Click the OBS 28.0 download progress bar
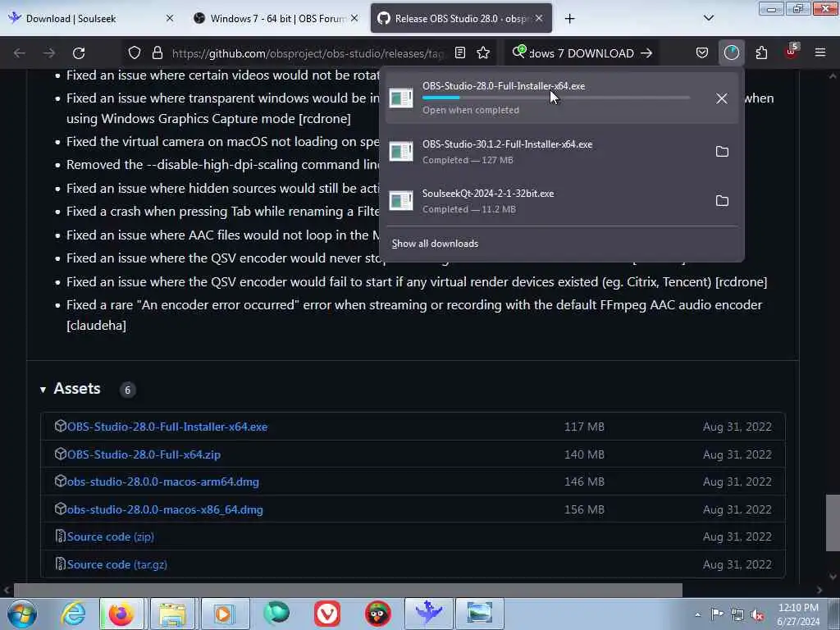840x630 pixels. pyautogui.click(x=556, y=98)
